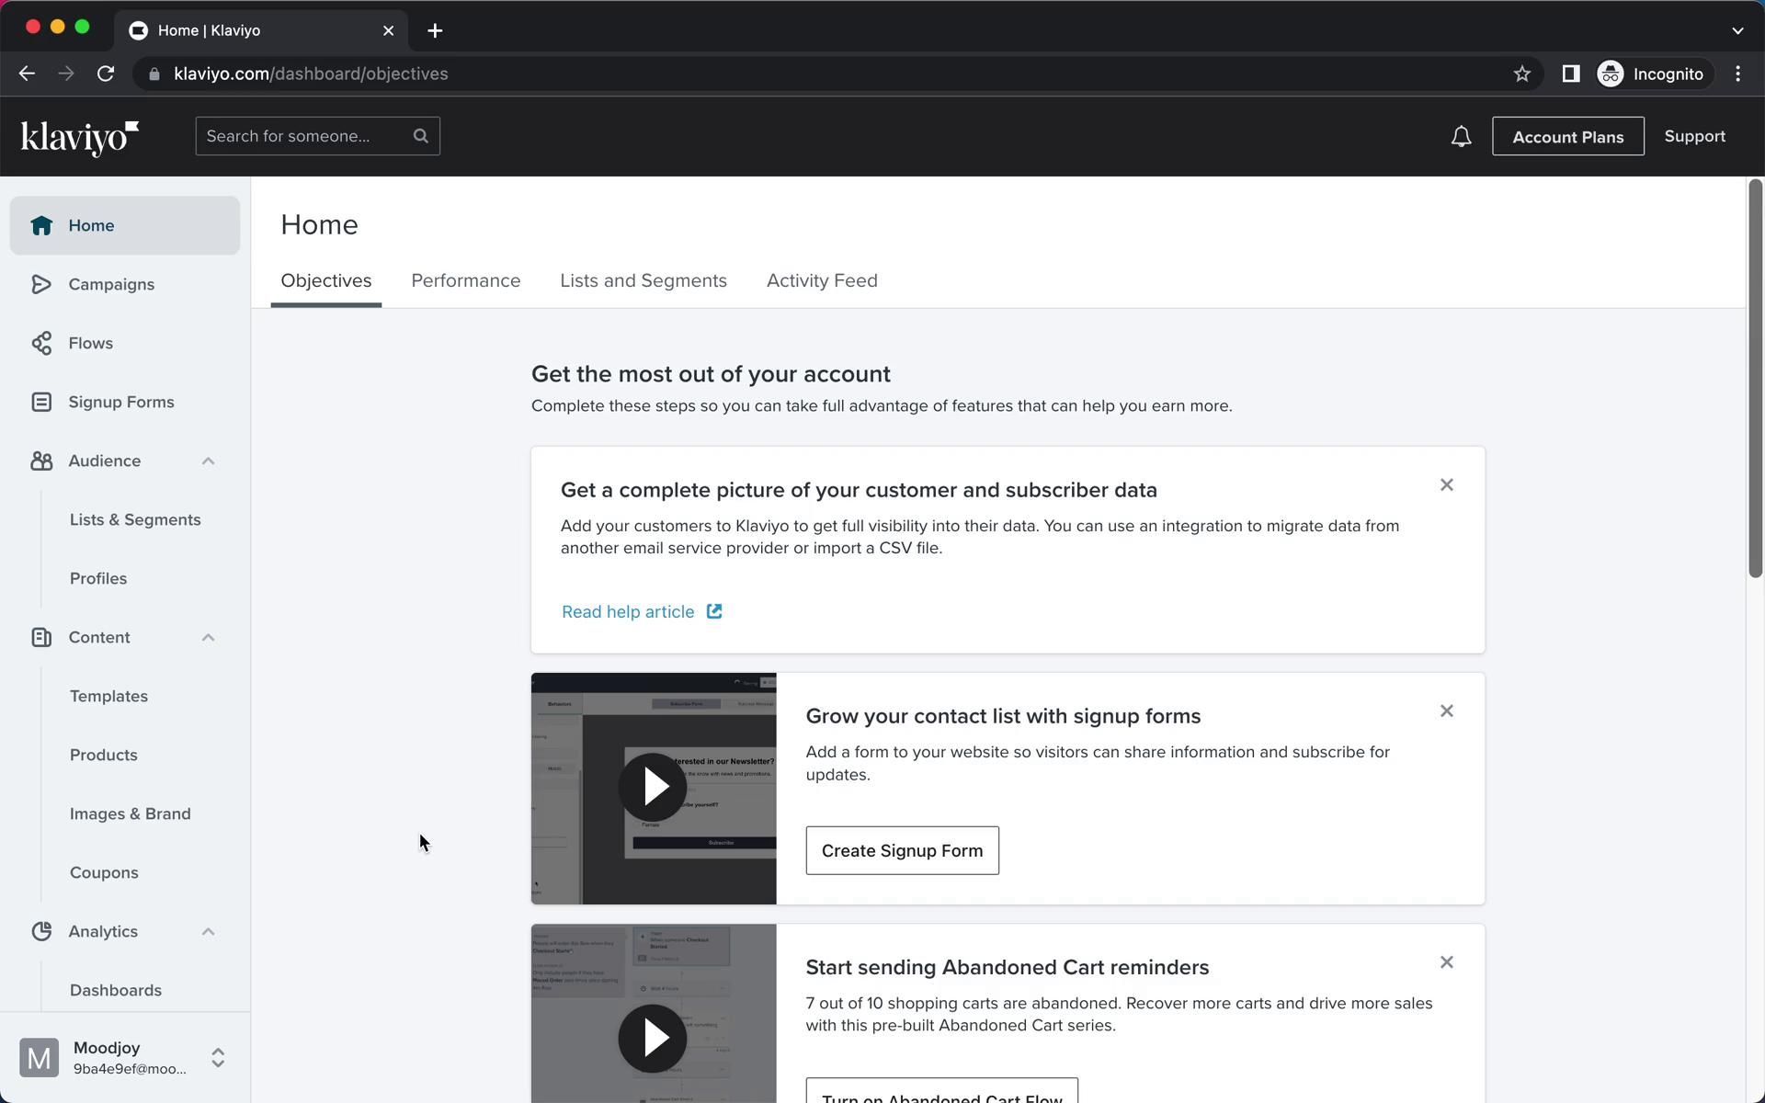Dismiss the customer data card

1446,484
